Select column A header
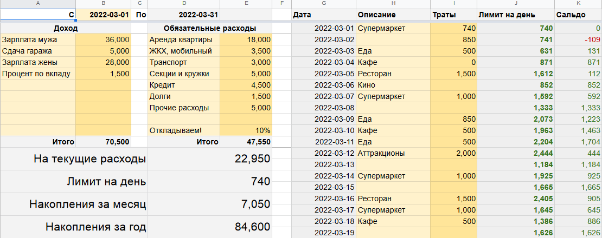 38,4
